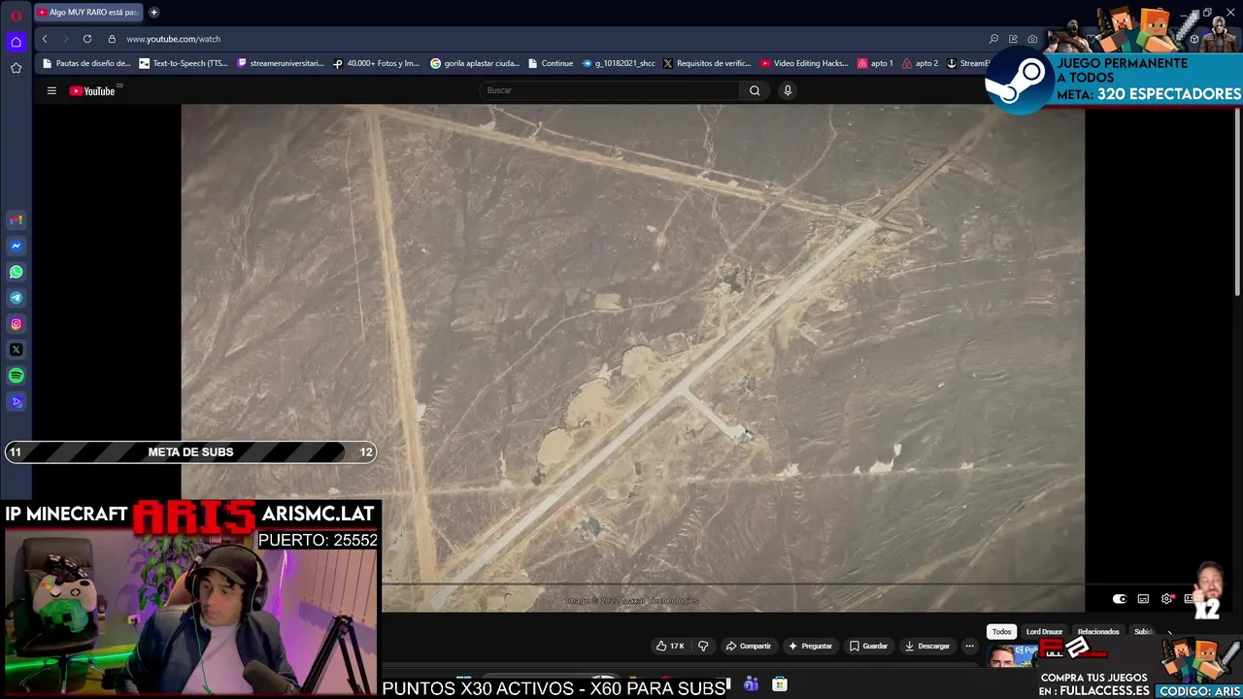The height and width of the screenshot is (699, 1243).
Task: Reload the page
Action: [x=87, y=39]
